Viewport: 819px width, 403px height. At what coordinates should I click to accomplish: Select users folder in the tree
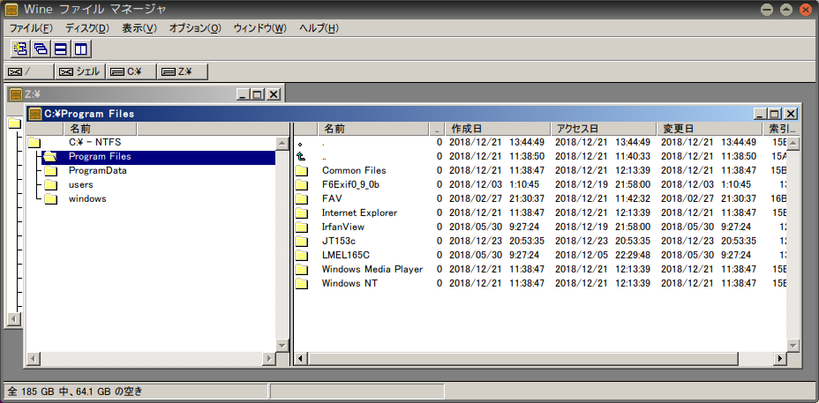click(81, 184)
